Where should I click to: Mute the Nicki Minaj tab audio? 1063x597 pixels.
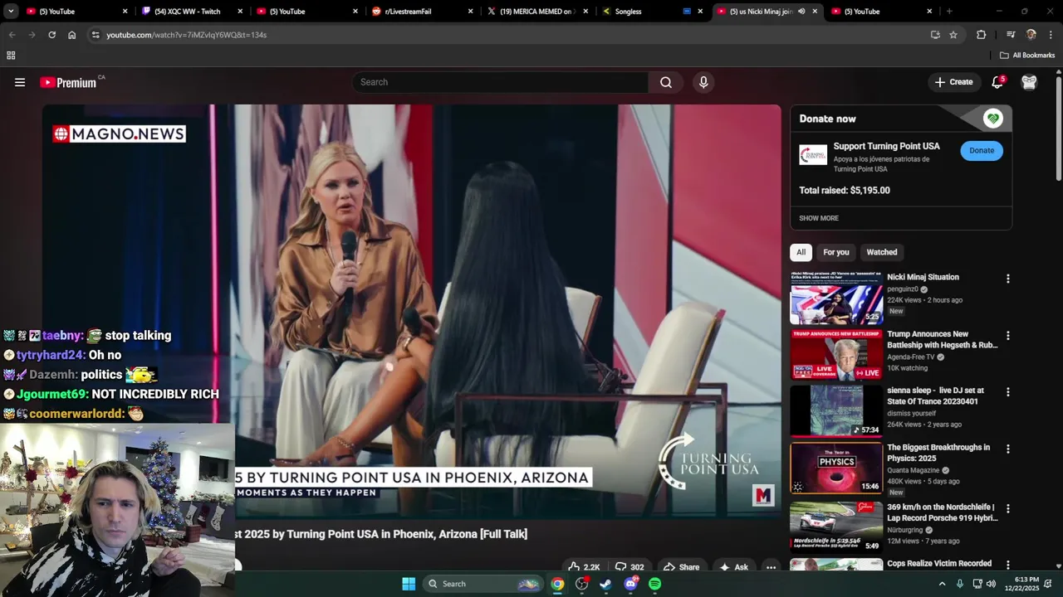801,12
